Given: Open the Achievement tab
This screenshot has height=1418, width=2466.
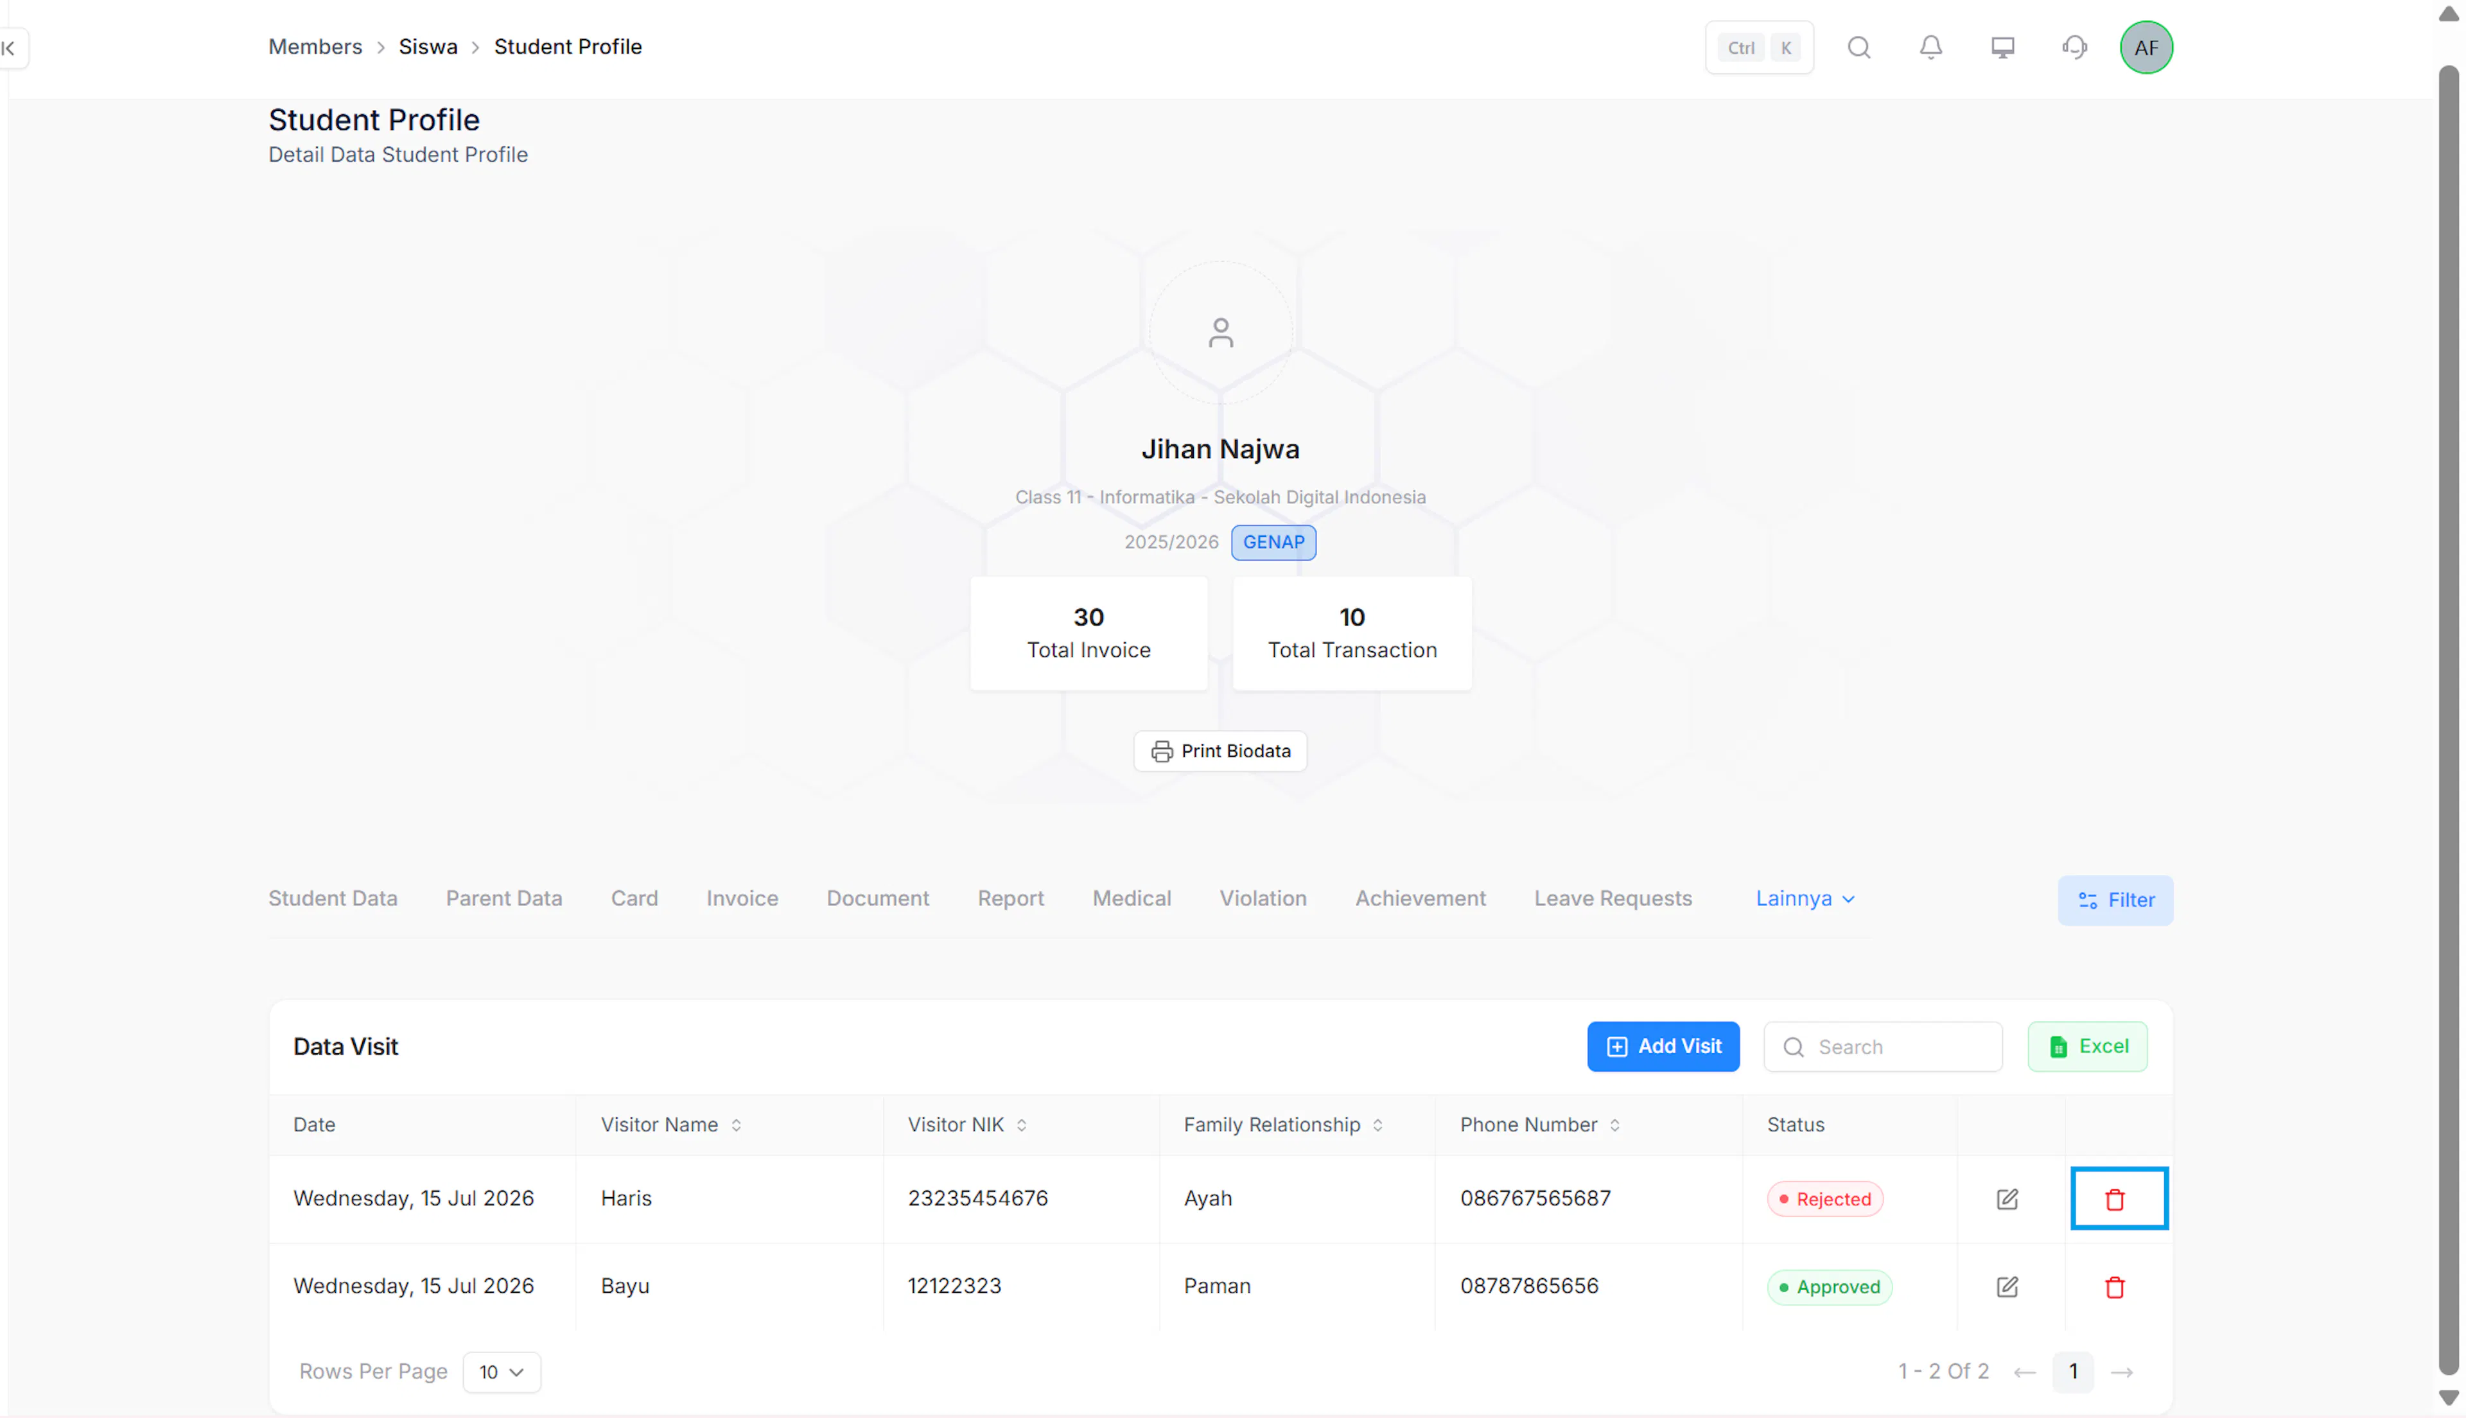Looking at the screenshot, I should click(1421, 898).
